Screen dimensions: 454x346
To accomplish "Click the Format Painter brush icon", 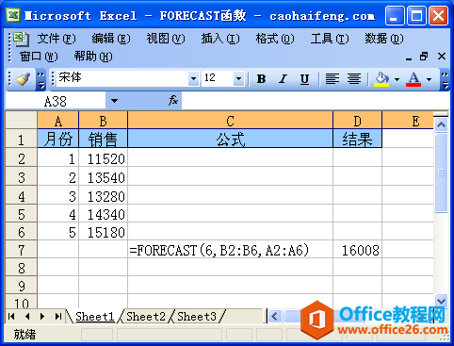I will click(23, 78).
